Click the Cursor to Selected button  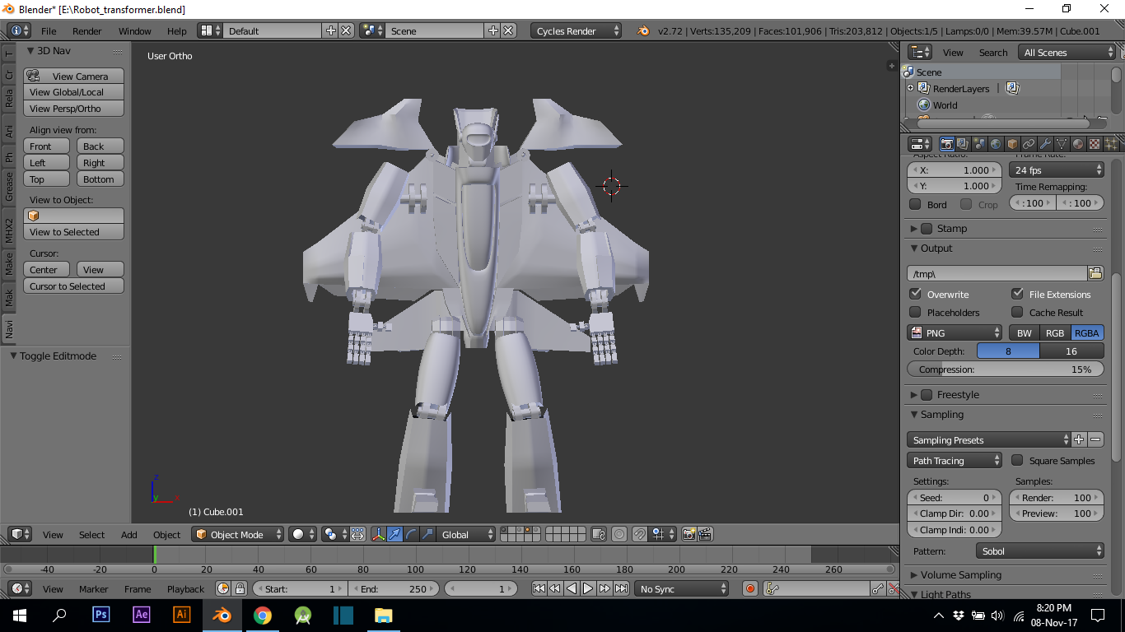point(73,286)
